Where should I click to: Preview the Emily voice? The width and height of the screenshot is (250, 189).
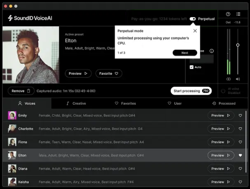(x=221, y=116)
